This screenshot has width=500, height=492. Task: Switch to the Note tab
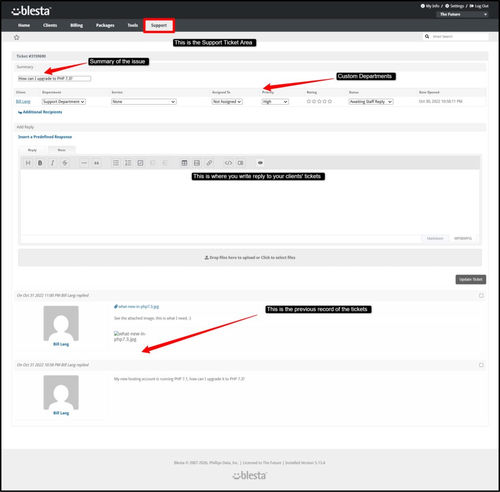[x=62, y=150]
